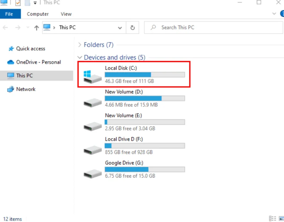
Task: Collapse the Devices and drives group
Action: pyautogui.click(x=80, y=57)
